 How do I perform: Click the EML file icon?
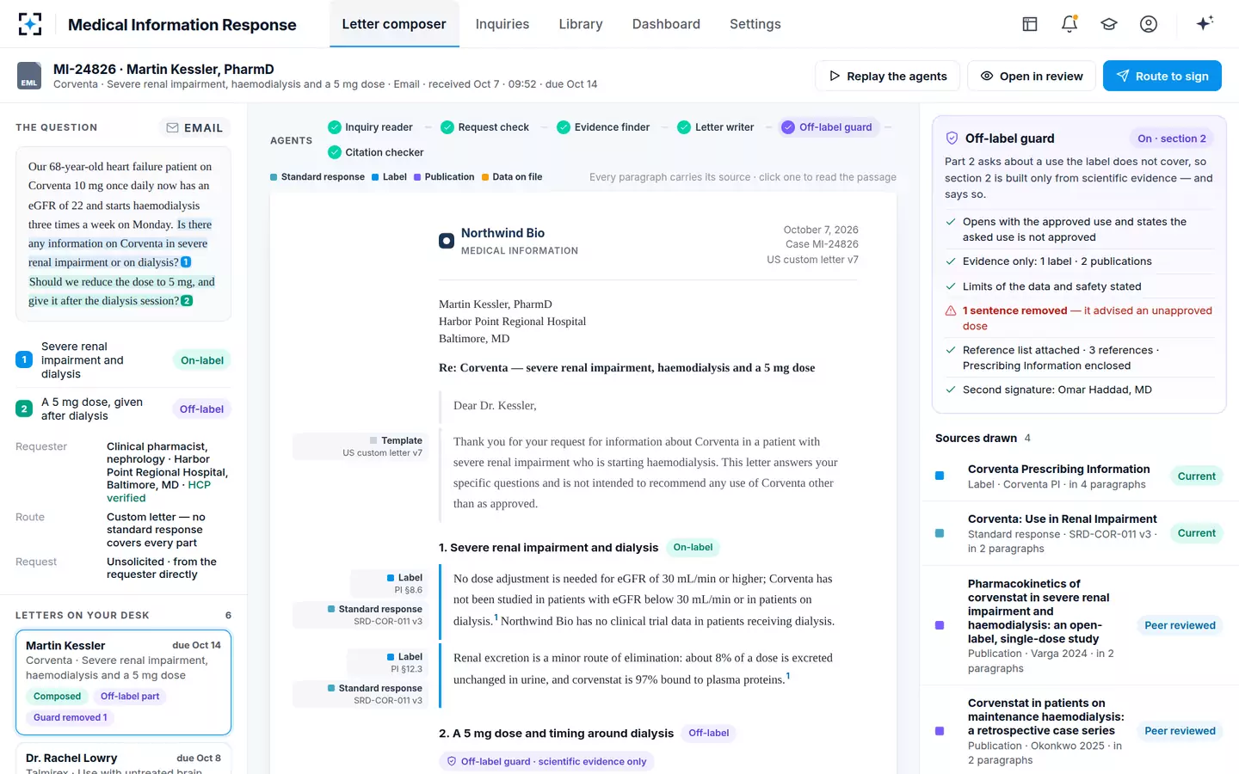tap(29, 76)
